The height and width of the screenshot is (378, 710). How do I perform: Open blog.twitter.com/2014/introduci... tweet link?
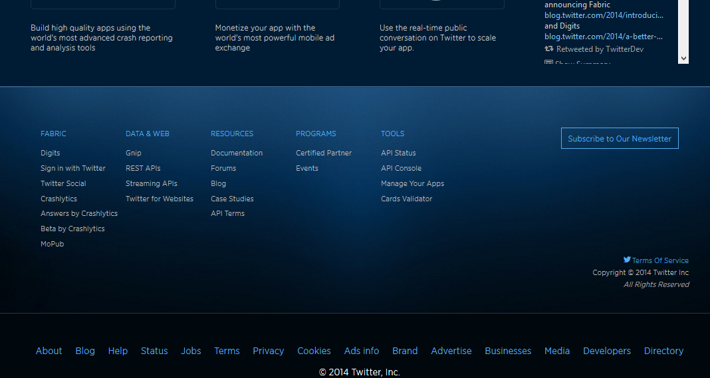604,15
